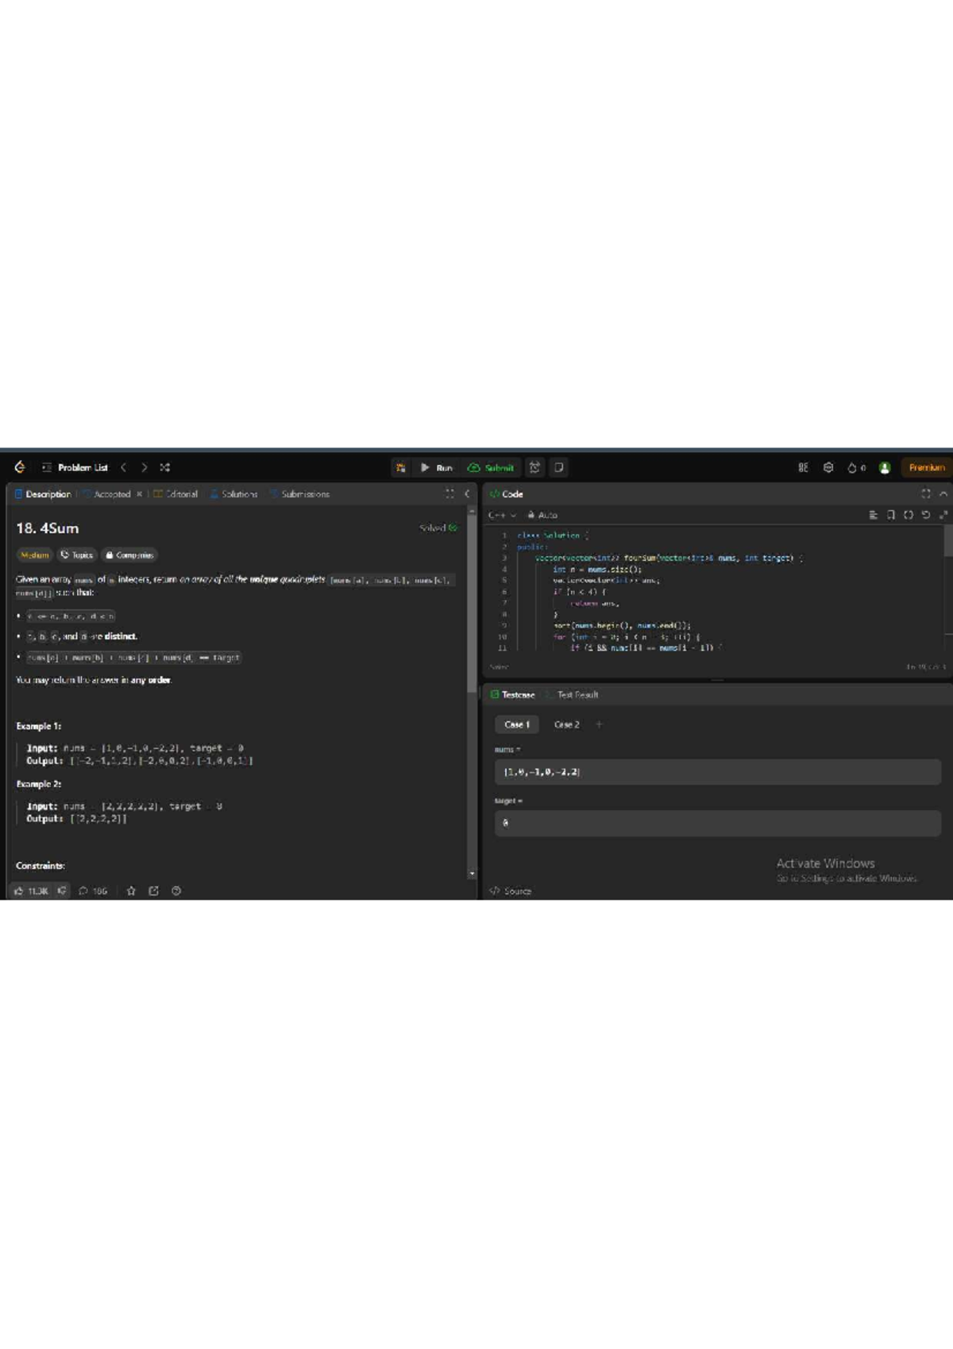Image resolution: width=953 pixels, height=1349 pixels.
Task: Submit the solution
Action: point(491,467)
